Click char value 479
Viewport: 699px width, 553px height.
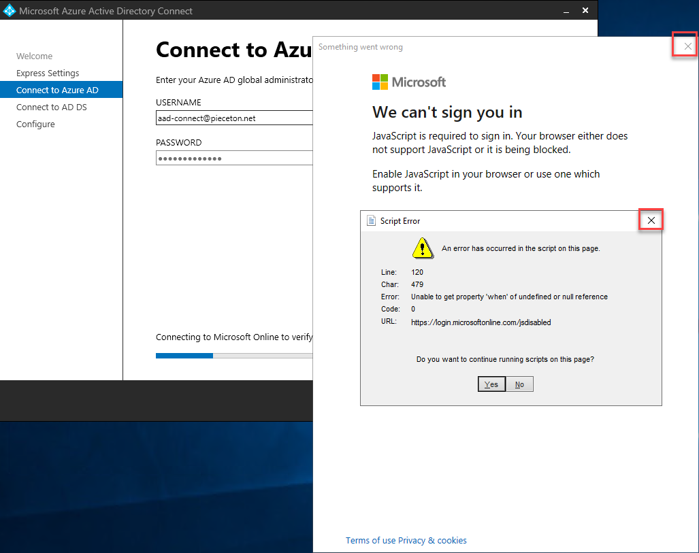click(417, 284)
